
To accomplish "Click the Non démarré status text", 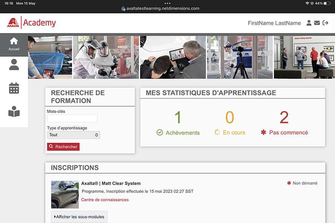I will pyautogui.click(x=305, y=183).
